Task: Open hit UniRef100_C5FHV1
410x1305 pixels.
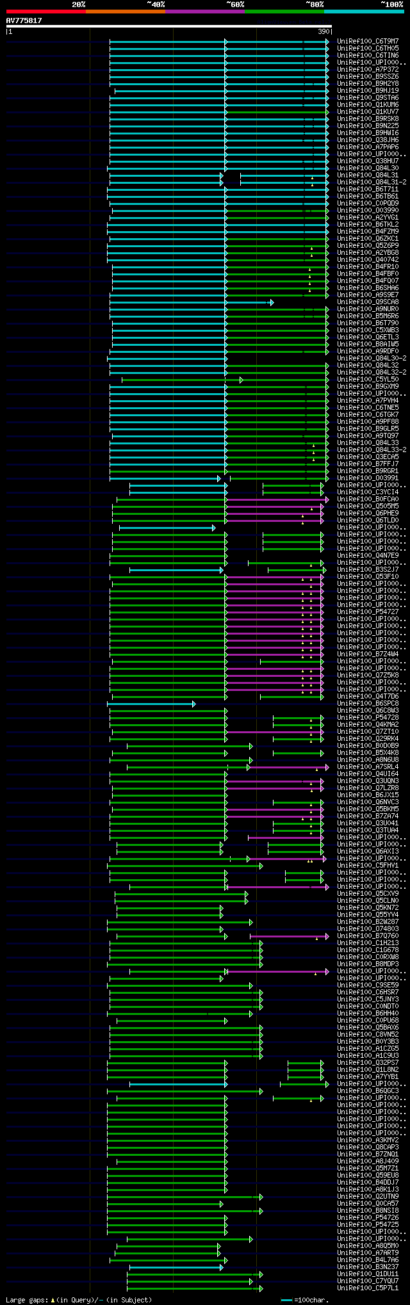Action: click(x=368, y=865)
